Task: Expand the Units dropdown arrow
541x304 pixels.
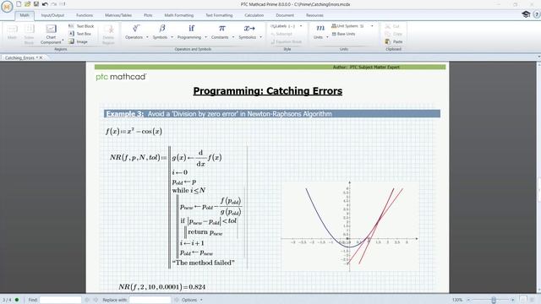Action: click(327, 37)
